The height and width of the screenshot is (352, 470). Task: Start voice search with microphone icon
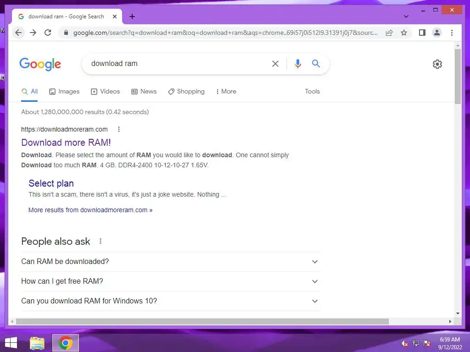297,63
